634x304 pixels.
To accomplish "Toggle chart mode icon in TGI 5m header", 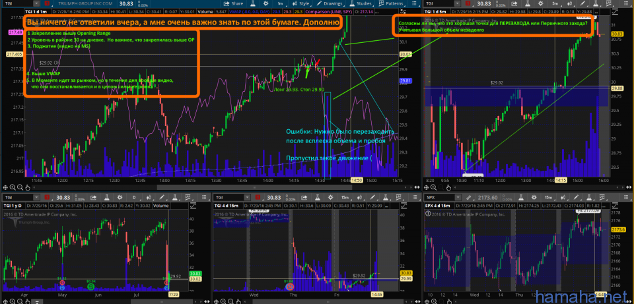I will click(x=616, y=11).
